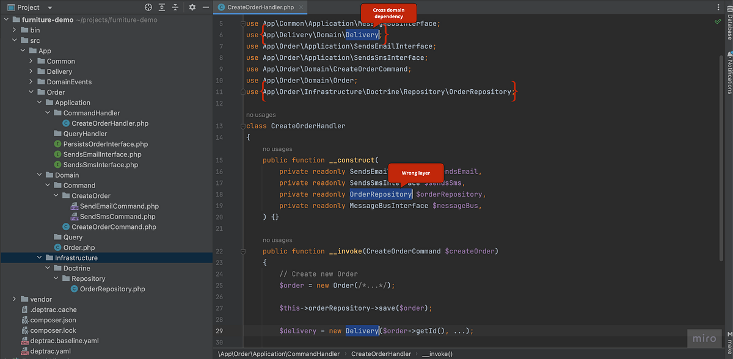This screenshot has width=733, height=359.
Task: Click the green inspections checkmark icon
Action: 718,20
